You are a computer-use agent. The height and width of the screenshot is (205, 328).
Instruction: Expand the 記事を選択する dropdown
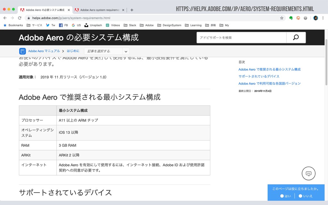click(x=107, y=51)
